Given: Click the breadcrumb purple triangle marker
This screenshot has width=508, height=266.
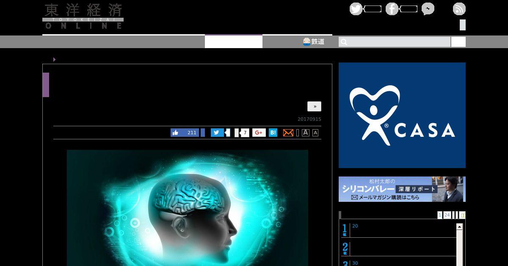Looking at the screenshot, I should pyautogui.click(x=54, y=60).
